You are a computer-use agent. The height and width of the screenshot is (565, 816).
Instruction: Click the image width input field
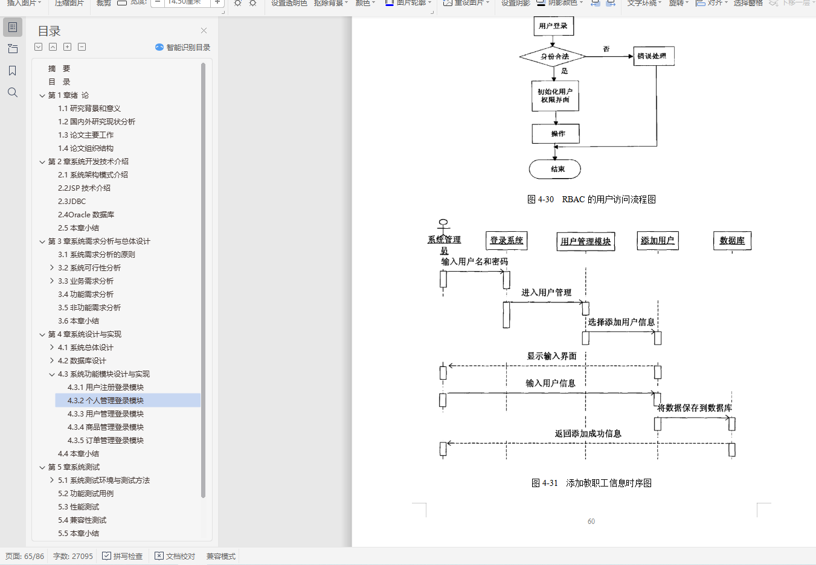click(187, 2)
